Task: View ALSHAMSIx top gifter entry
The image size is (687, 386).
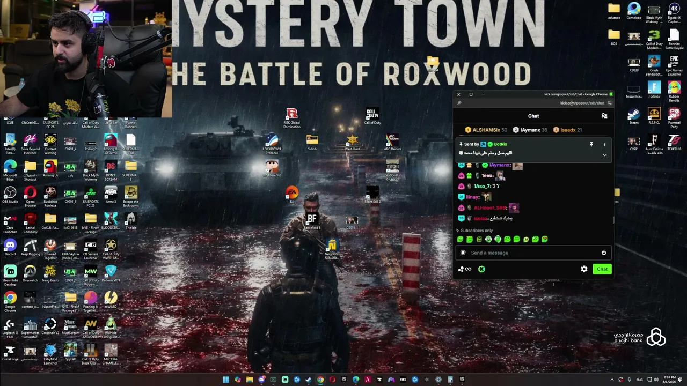Action: [x=486, y=130]
